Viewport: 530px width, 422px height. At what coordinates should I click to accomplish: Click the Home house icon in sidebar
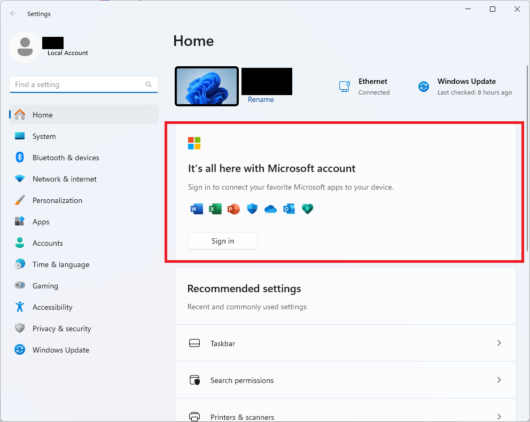20,114
